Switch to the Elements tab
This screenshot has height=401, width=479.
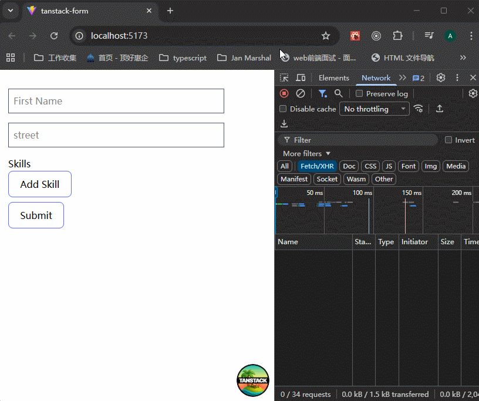[x=333, y=78]
